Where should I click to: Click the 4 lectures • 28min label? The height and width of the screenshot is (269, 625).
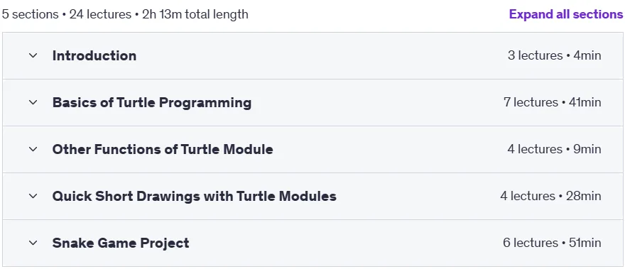tap(551, 197)
